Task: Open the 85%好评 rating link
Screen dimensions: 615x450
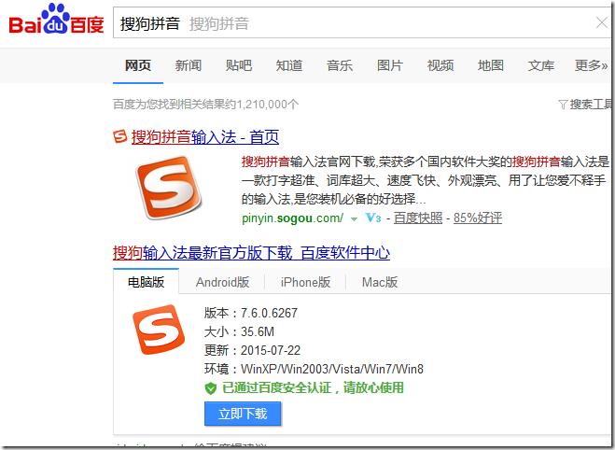Action: [478, 218]
